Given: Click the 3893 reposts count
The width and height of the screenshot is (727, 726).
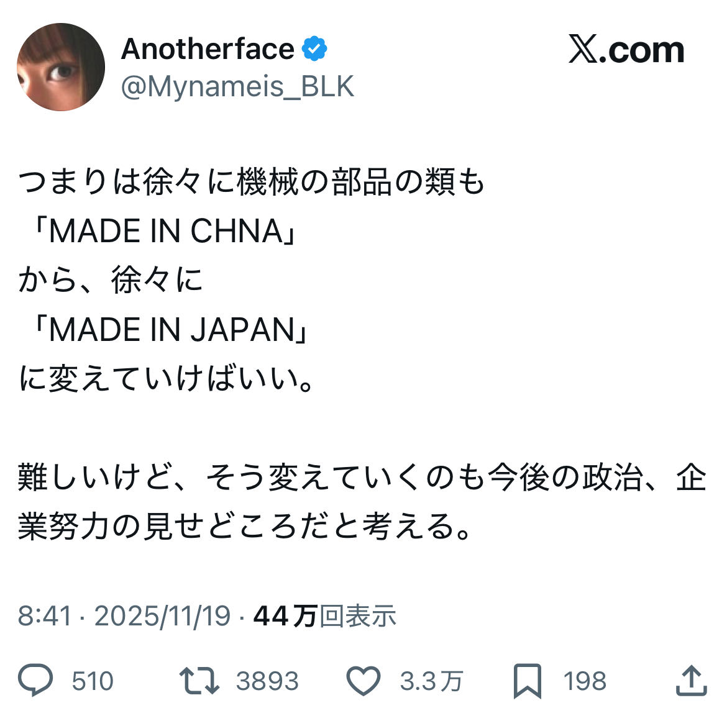Looking at the screenshot, I should tap(267, 681).
